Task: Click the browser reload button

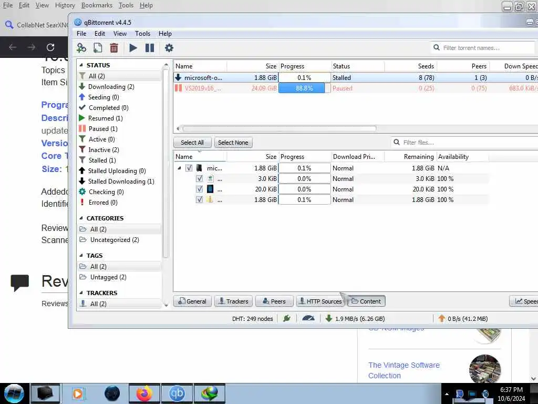Action: (x=50, y=47)
